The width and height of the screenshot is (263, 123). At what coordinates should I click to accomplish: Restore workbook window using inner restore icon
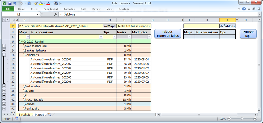coord(254,9)
